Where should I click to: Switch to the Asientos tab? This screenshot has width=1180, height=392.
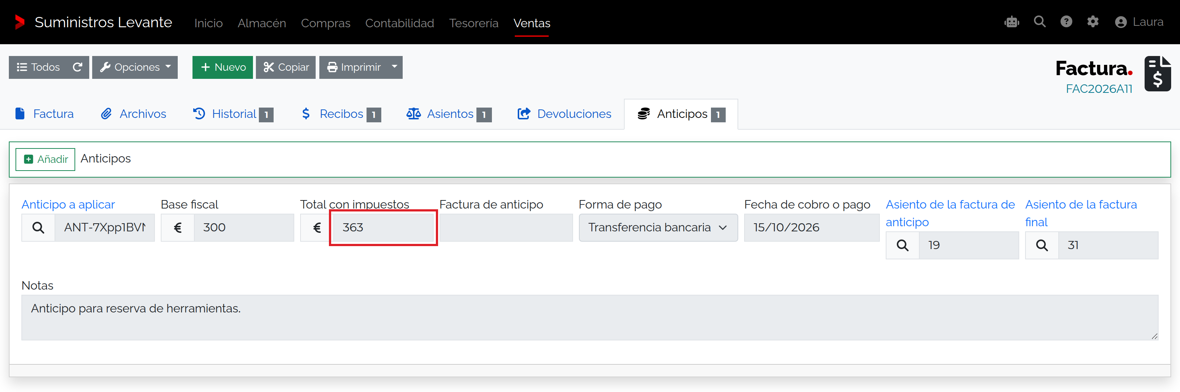coord(449,114)
